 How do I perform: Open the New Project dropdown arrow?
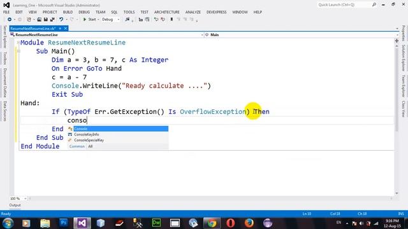pos(34,20)
